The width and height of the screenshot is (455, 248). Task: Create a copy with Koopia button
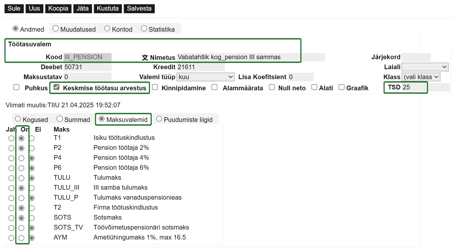click(x=58, y=9)
